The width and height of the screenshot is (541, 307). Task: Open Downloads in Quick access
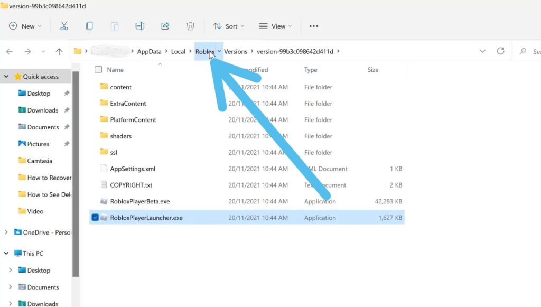pyautogui.click(x=43, y=110)
